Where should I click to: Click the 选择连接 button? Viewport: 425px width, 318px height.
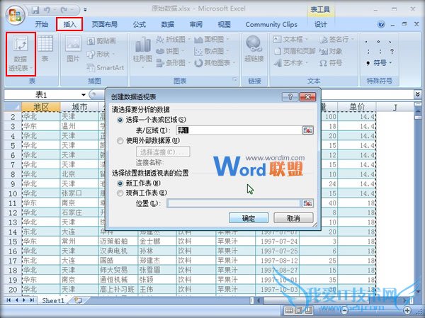click(163, 152)
